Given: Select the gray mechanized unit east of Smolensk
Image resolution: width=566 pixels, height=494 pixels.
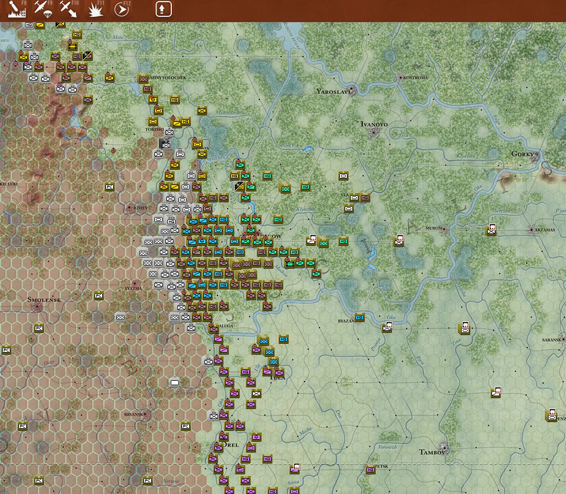Looking at the screenshot, I should pos(121,317).
